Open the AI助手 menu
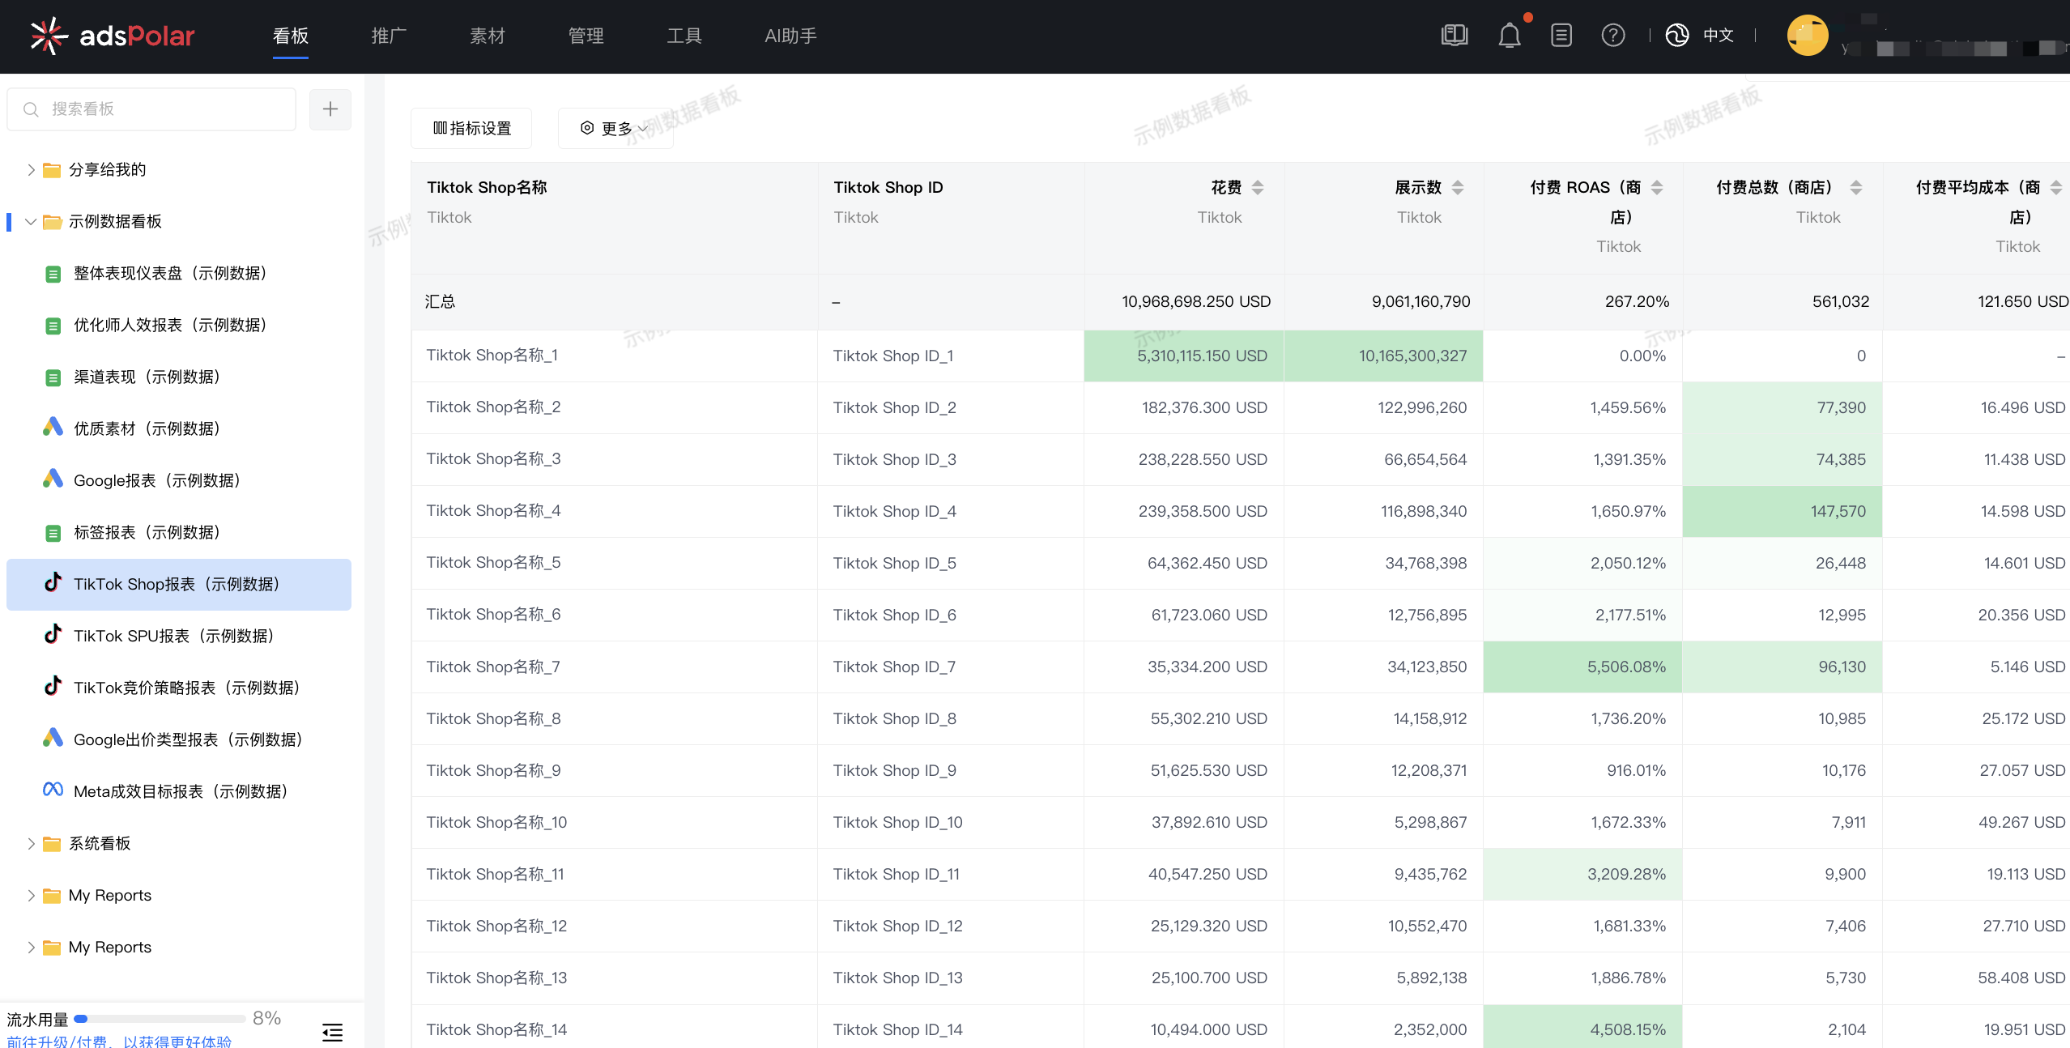This screenshot has height=1048, width=2070. (790, 36)
